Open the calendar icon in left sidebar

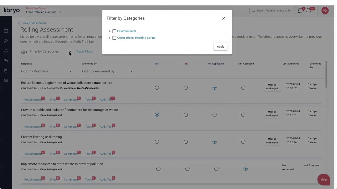pyautogui.click(x=6, y=31)
